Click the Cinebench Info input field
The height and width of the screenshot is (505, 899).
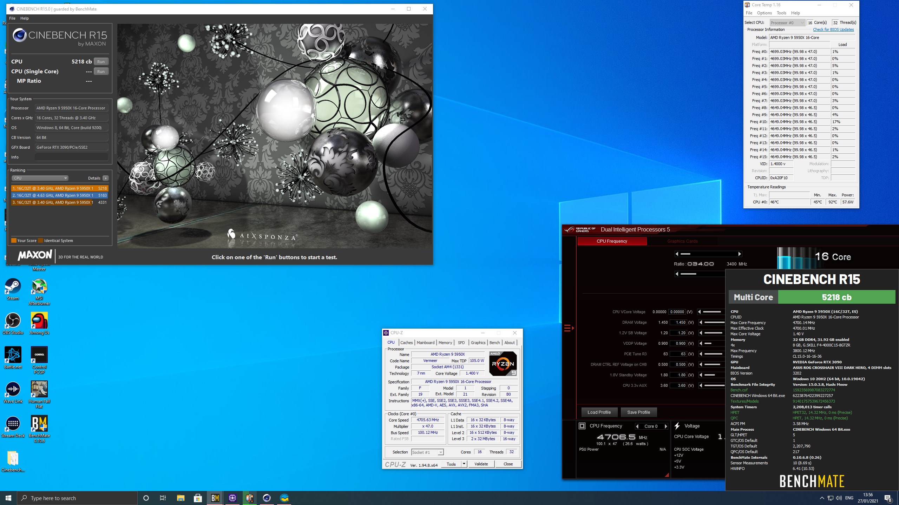point(72,157)
